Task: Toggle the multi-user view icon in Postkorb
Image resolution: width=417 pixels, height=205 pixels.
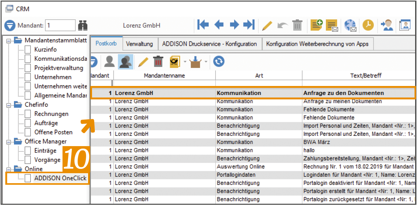Action: [x=126, y=62]
